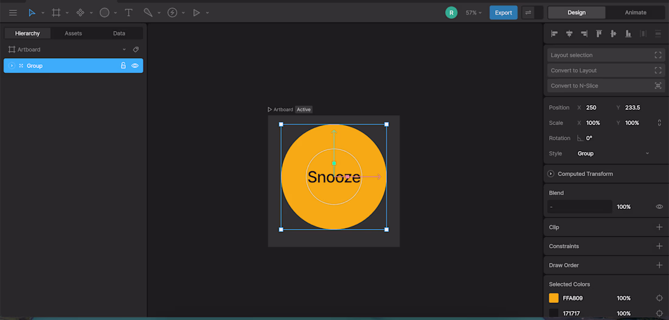Image resolution: width=669 pixels, height=320 pixels.
Task: Click Convert to Layout button
Action: coord(606,70)
